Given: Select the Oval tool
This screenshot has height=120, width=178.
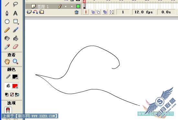Looking at the screenshot, I should coord(7,21).
